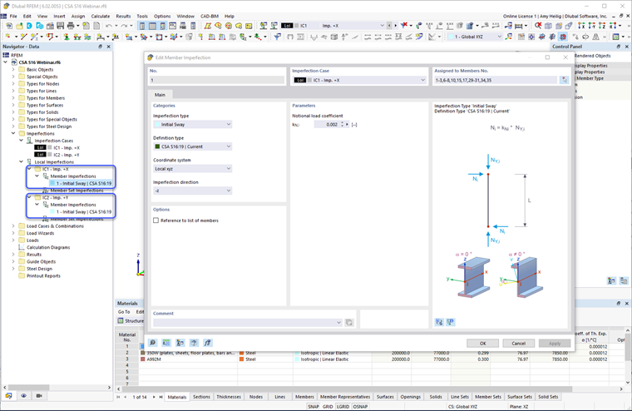
Task: Open the Calculate menu
Action: point(101,16)
